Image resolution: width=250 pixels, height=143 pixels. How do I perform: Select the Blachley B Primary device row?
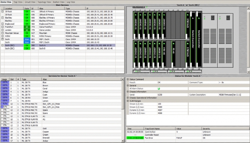click(x=58, y=21)
